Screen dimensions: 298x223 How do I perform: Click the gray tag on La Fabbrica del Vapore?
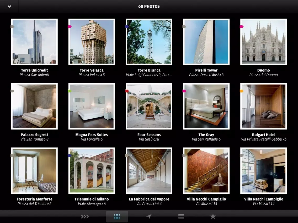coord(127,155)
